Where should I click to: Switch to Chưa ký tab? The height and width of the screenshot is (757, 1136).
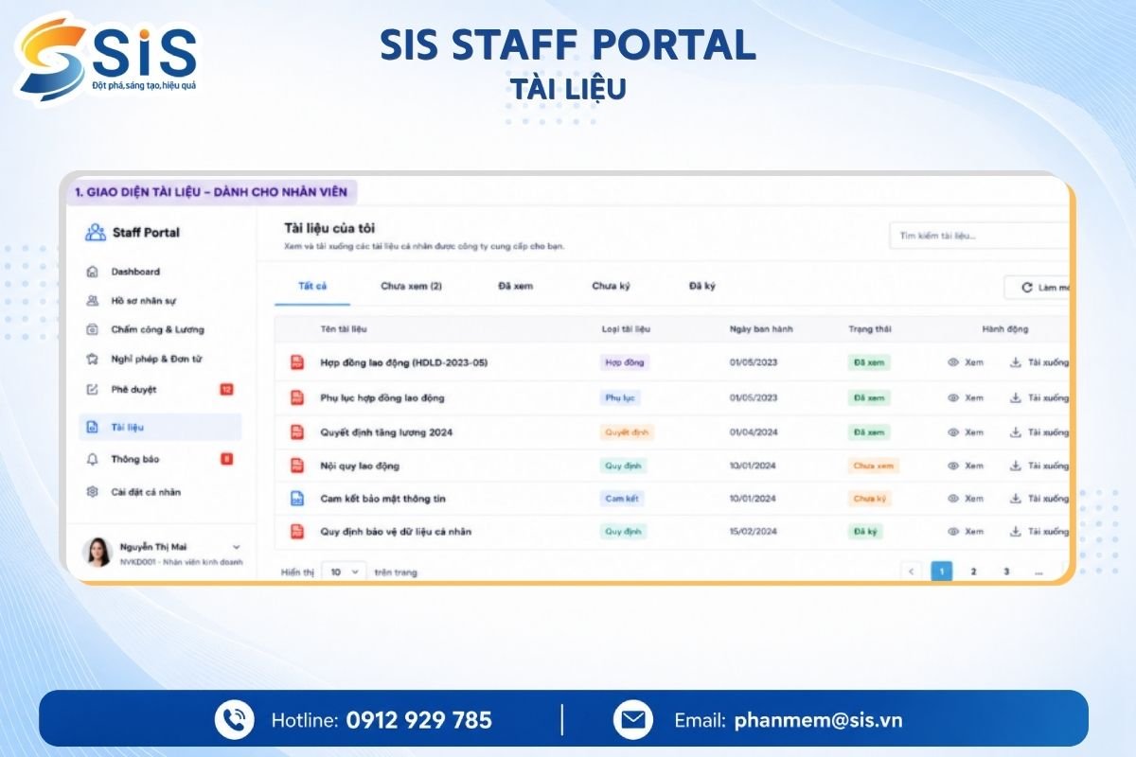point(611,286)
